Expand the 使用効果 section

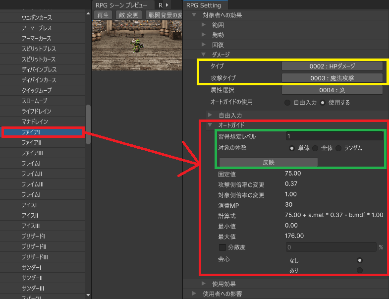(x=204, y=284)
